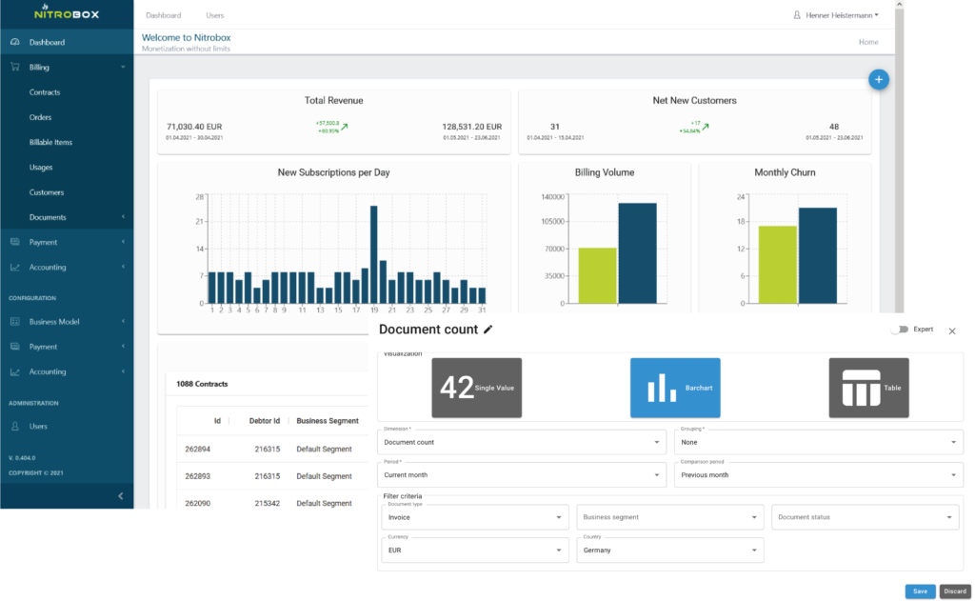Go to Contracts in sidebar
The width and height of the screenshot is (975, 601).
45,92
